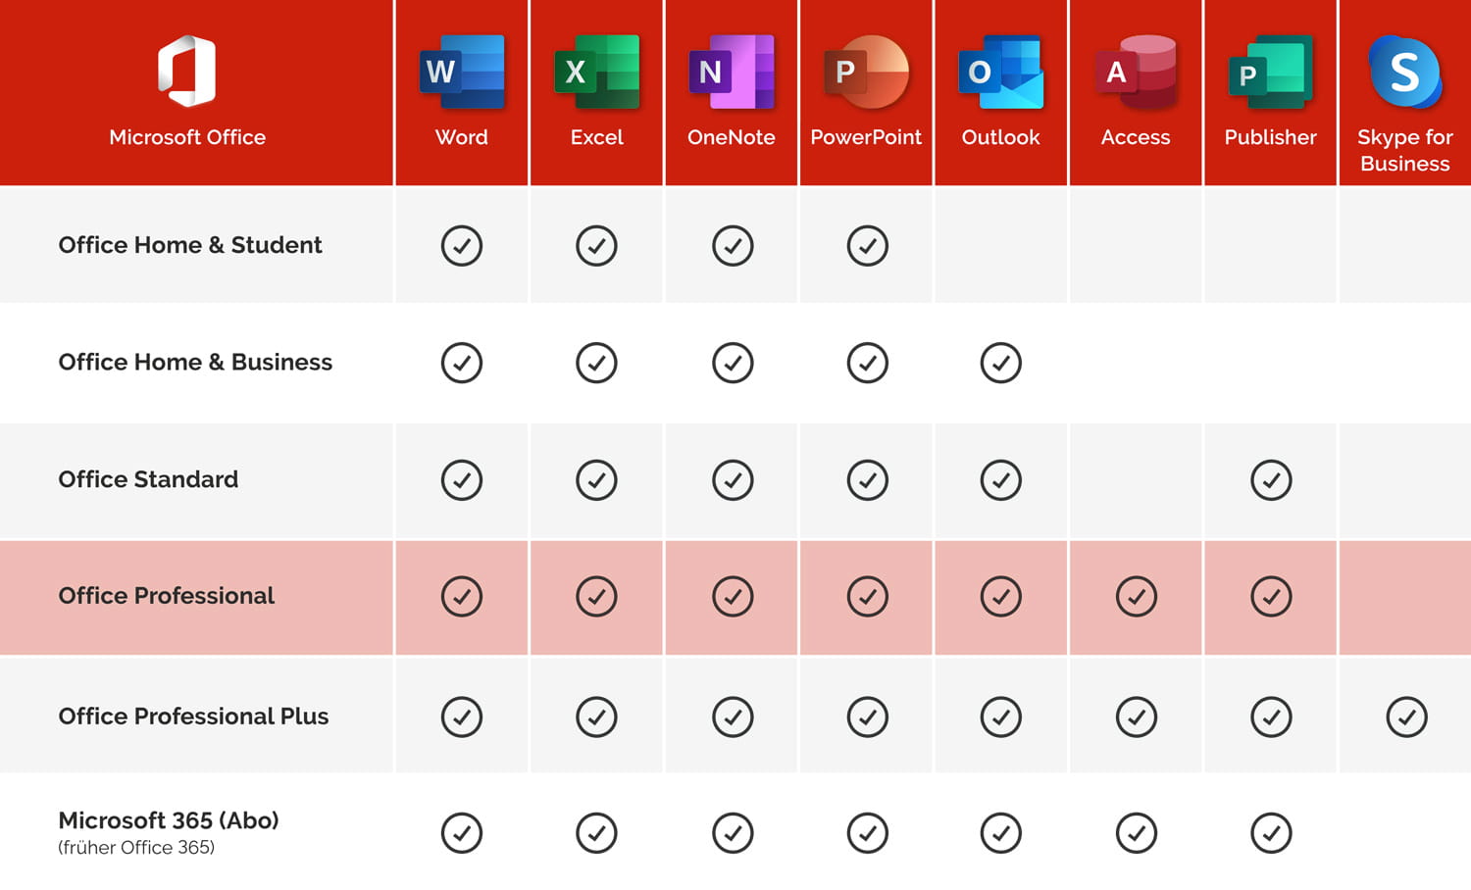The width and height of the screenshot is (1471, 890).
Task: Click the OneNote app icon
Action: [732, 72]
